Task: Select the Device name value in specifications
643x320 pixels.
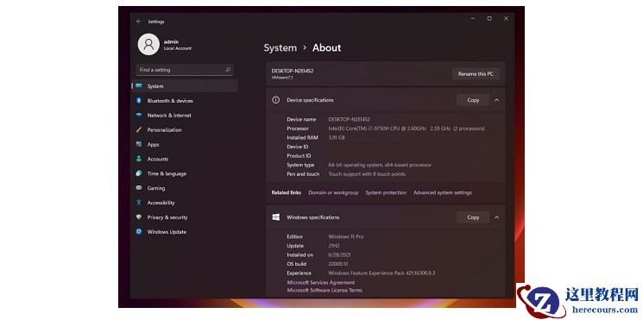Action: [x=350, y=119]
